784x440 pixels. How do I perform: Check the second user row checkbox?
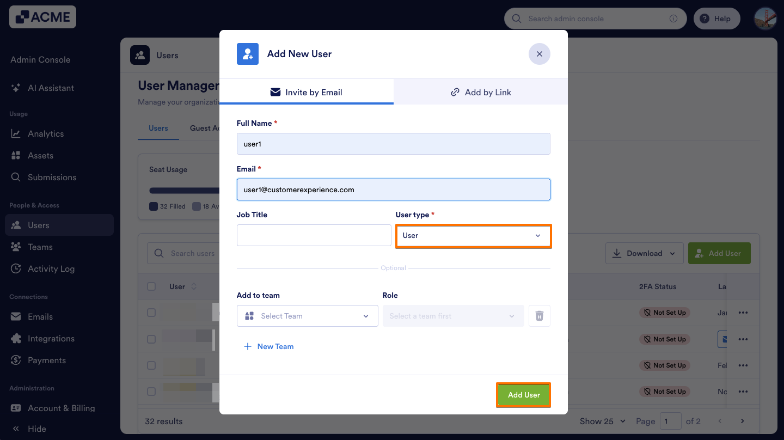[x=151, y=339]
